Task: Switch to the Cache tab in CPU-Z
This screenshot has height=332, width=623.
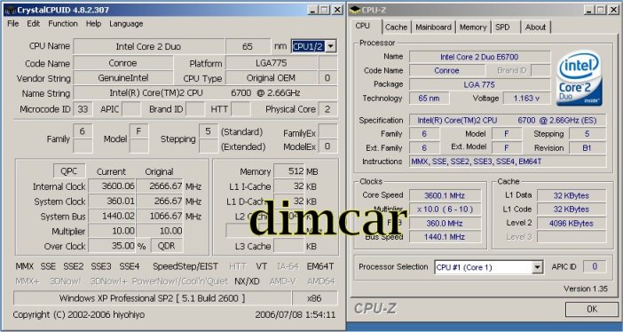Action: click(396, 27)
